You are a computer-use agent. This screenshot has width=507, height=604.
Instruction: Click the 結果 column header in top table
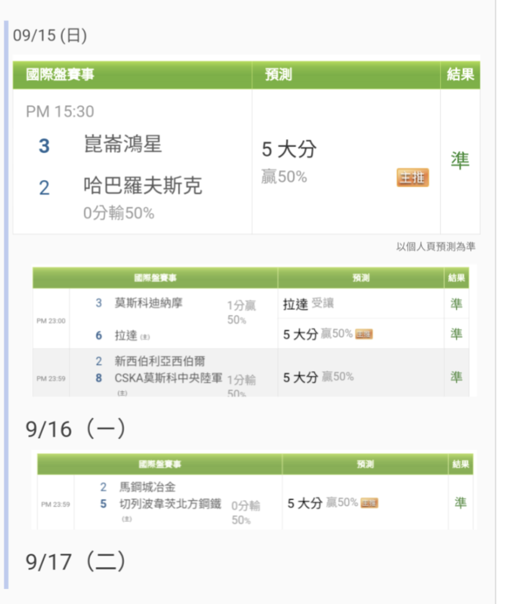click(x=460, y=74)
